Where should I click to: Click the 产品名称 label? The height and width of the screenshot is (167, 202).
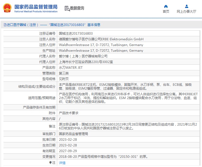click(49, 68)
